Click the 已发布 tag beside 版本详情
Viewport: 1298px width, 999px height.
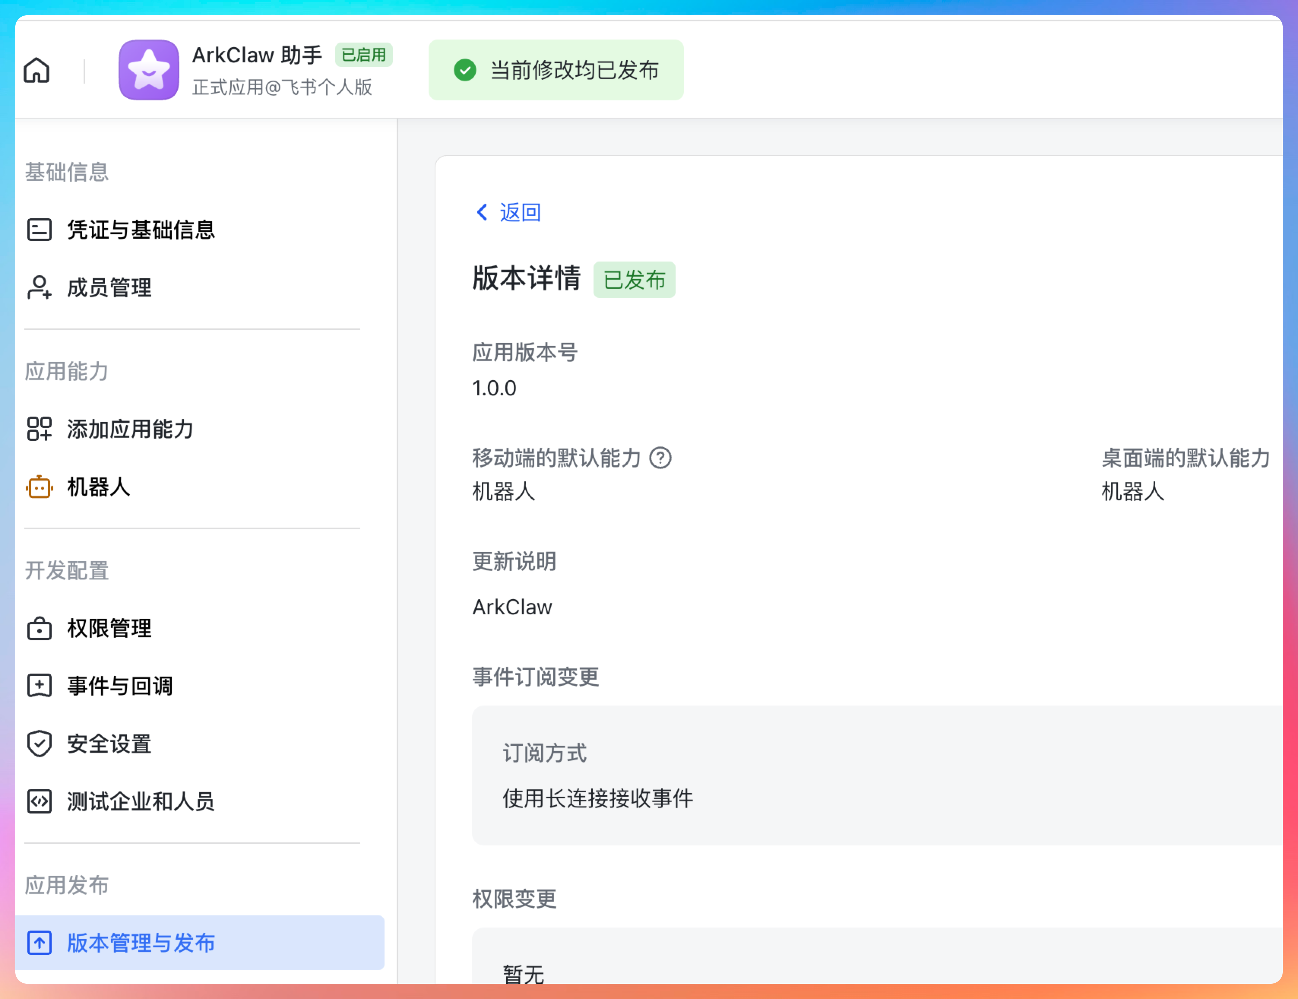pyautogui.click(x=634, y=279)
